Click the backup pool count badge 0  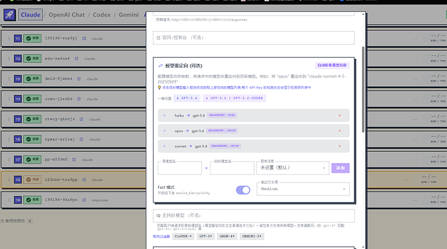(x=30, y=221)
